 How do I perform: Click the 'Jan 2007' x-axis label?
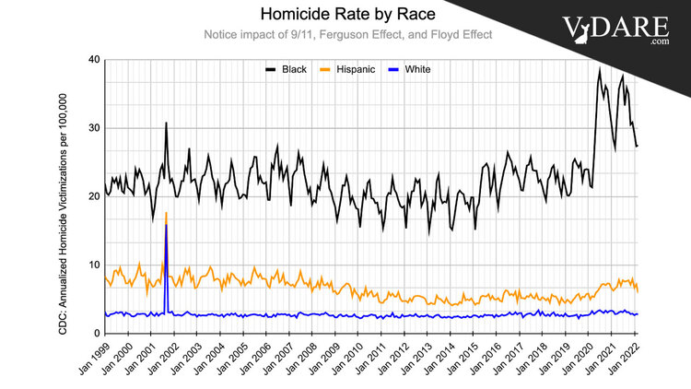tap(278, 358)
